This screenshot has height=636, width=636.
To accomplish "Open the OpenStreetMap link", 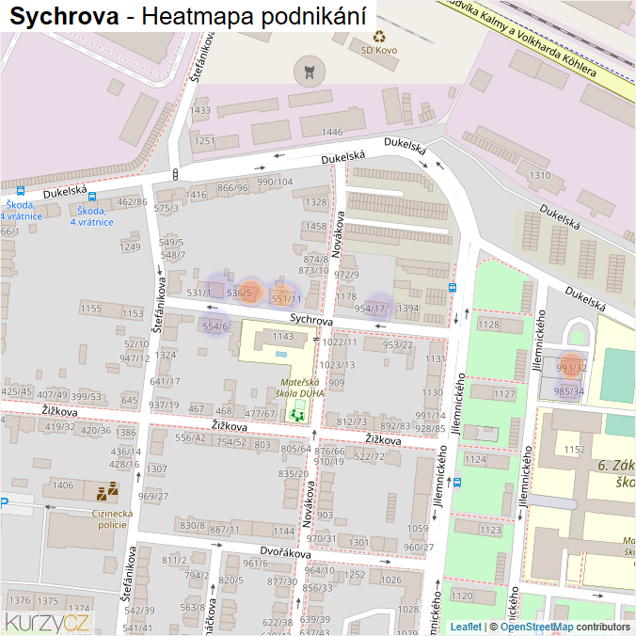I will [536, 627].
